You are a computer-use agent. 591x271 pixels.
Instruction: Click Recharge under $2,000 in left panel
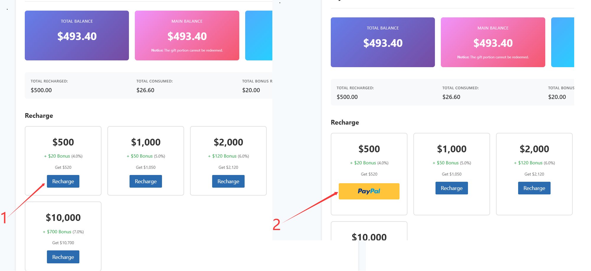[228, 181]
